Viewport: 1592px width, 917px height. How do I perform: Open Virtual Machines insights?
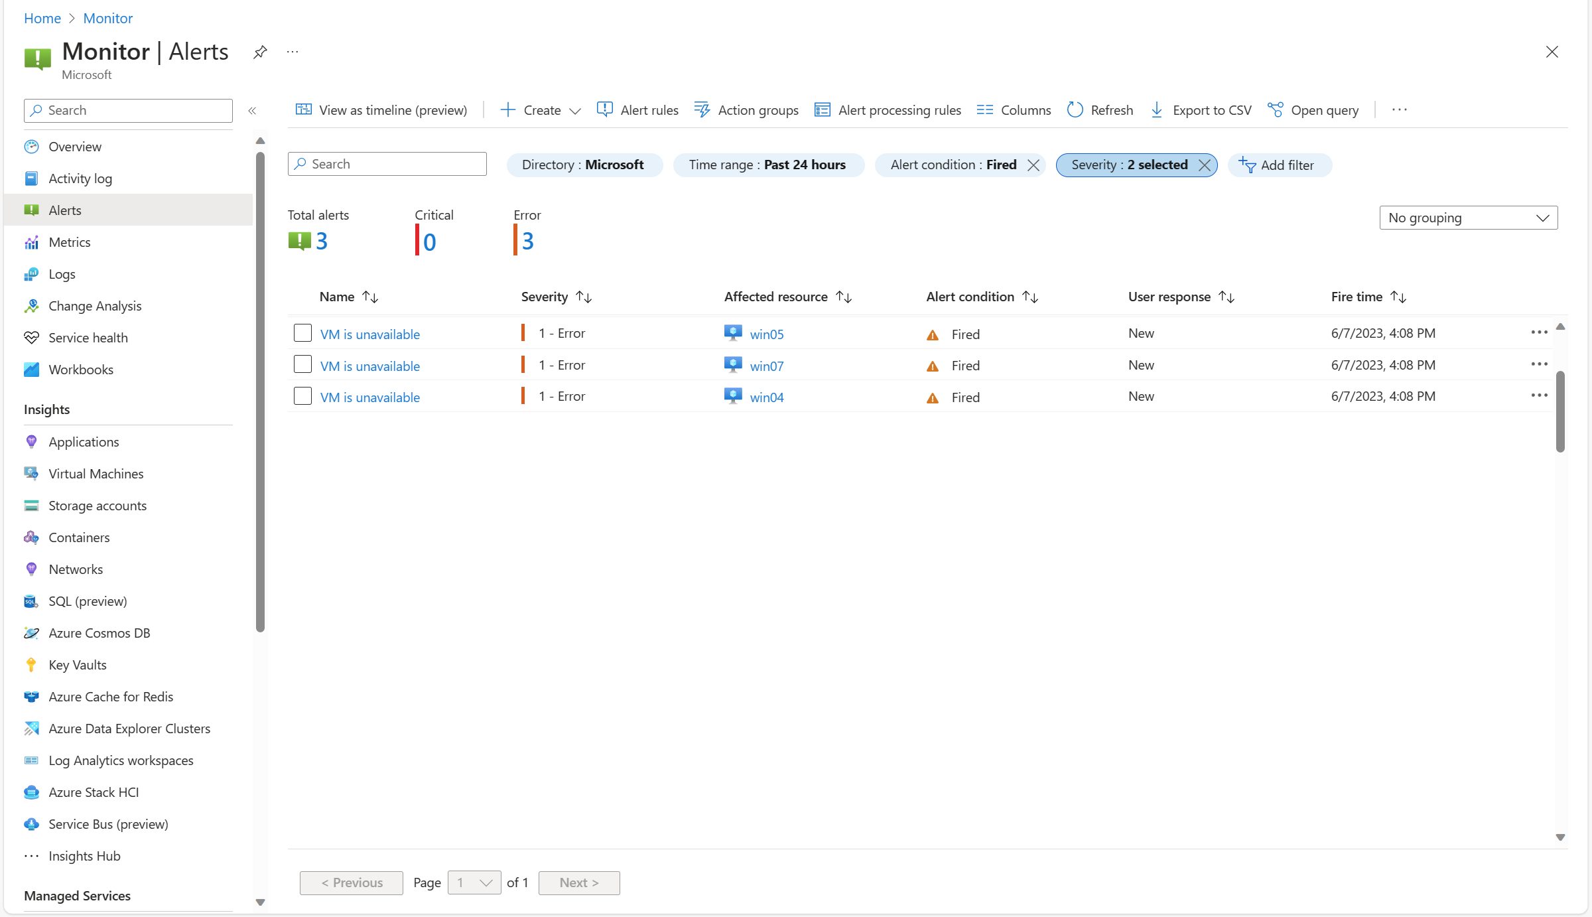pos(95,472)
